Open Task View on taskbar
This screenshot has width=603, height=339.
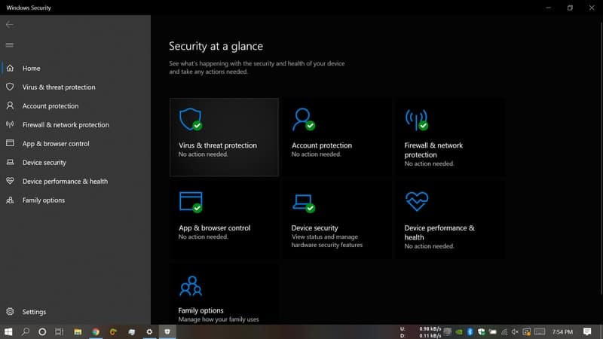(60, 331)
